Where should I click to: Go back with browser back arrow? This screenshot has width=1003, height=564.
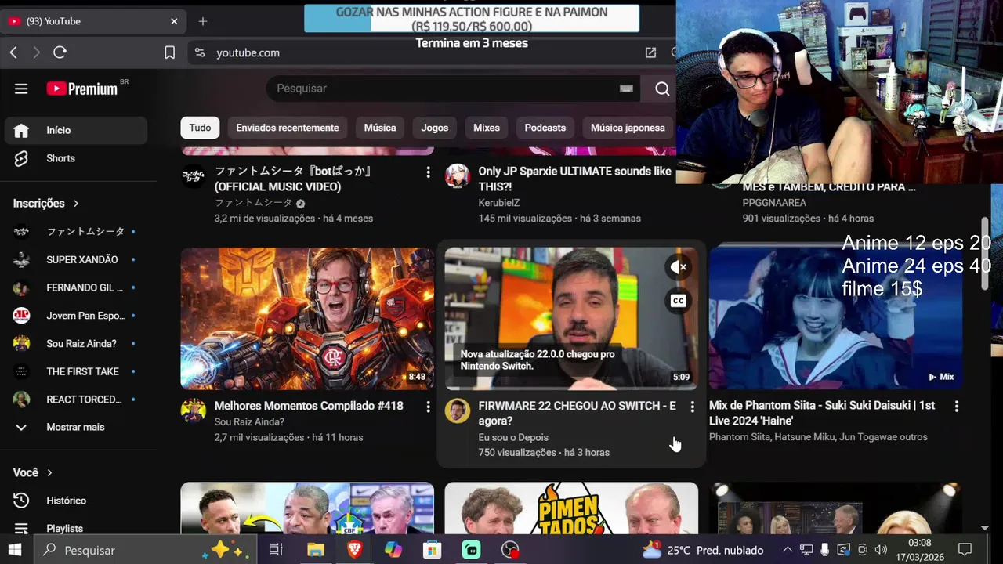(x=13, y=52)
